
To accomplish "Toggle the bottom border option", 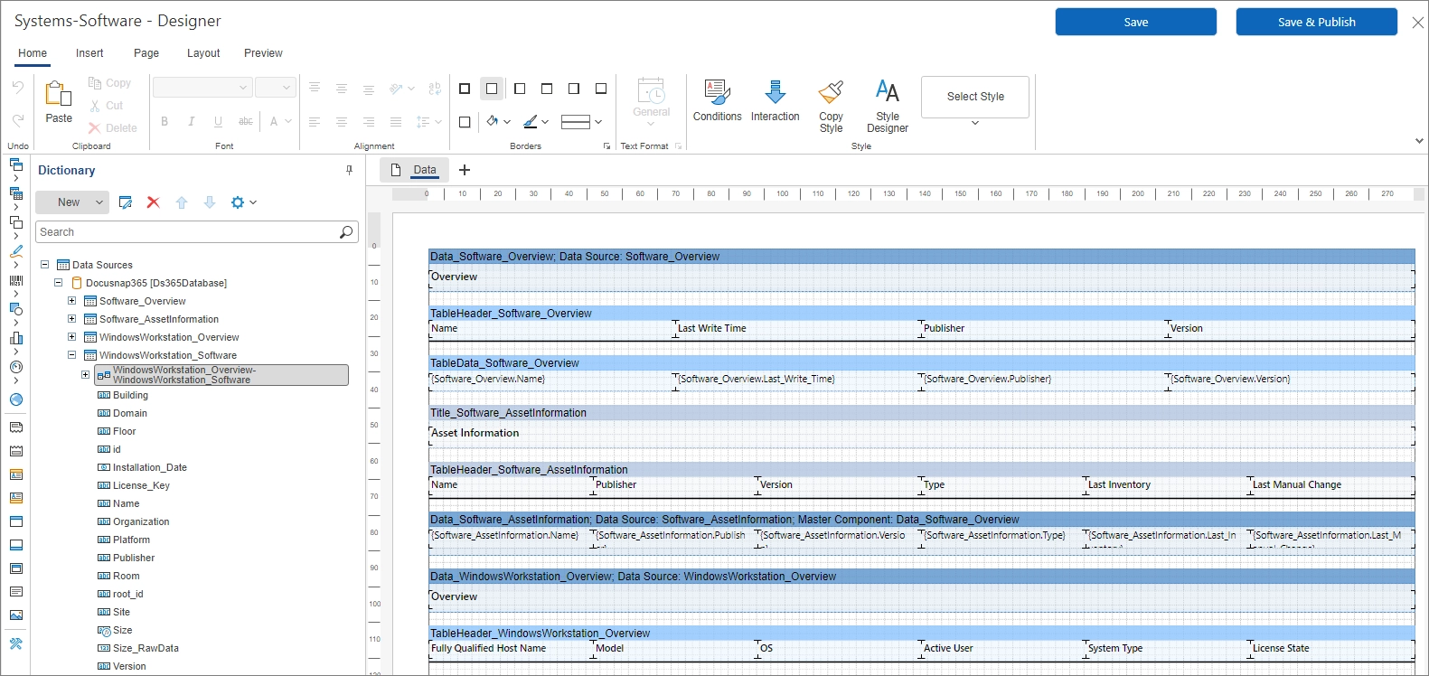I will coord(601,89).
